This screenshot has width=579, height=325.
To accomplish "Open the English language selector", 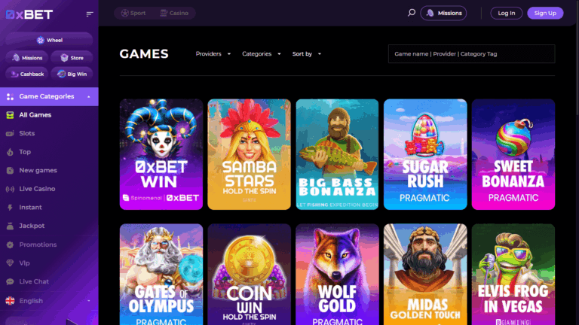I will pos(49,301).
